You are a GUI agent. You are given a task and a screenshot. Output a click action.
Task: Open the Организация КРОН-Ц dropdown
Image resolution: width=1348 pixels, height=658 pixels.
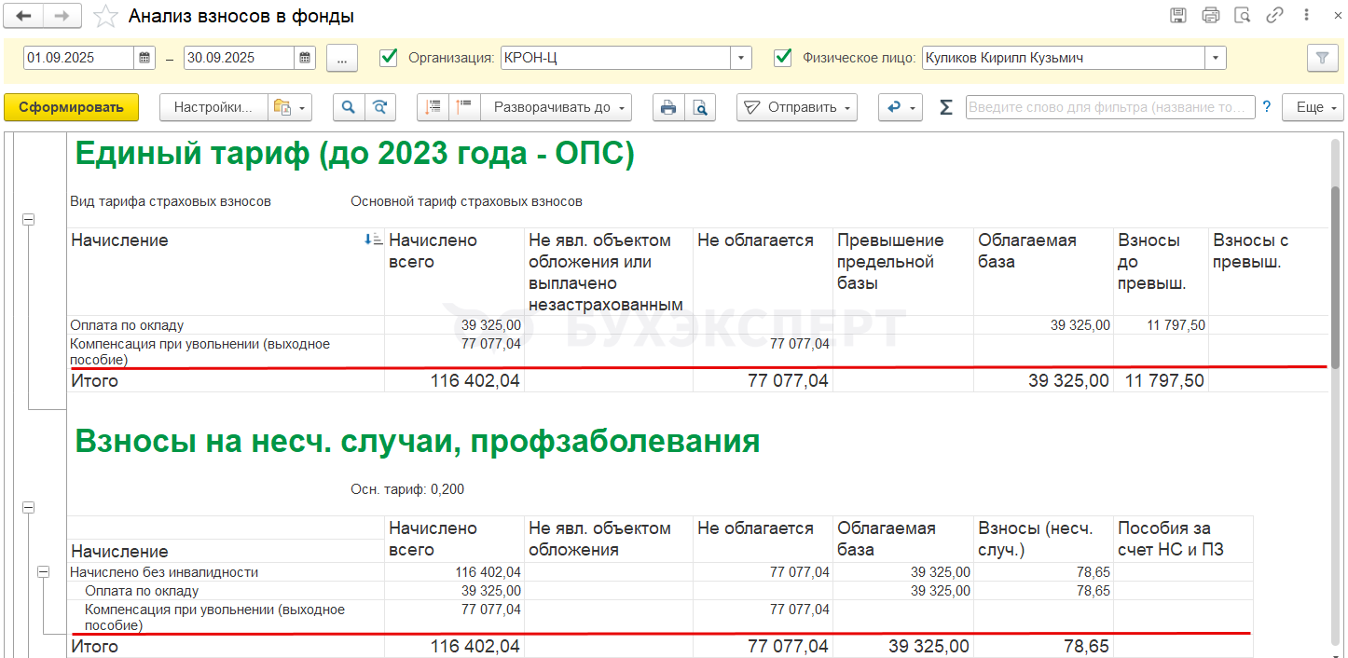741,58
